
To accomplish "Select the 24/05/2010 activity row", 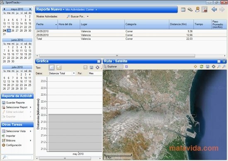I will 131,31.
